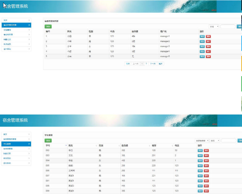Select 宿舍管理员管理 in the upper page sidebar
The image size is (242, 194).
click(16, 25)
